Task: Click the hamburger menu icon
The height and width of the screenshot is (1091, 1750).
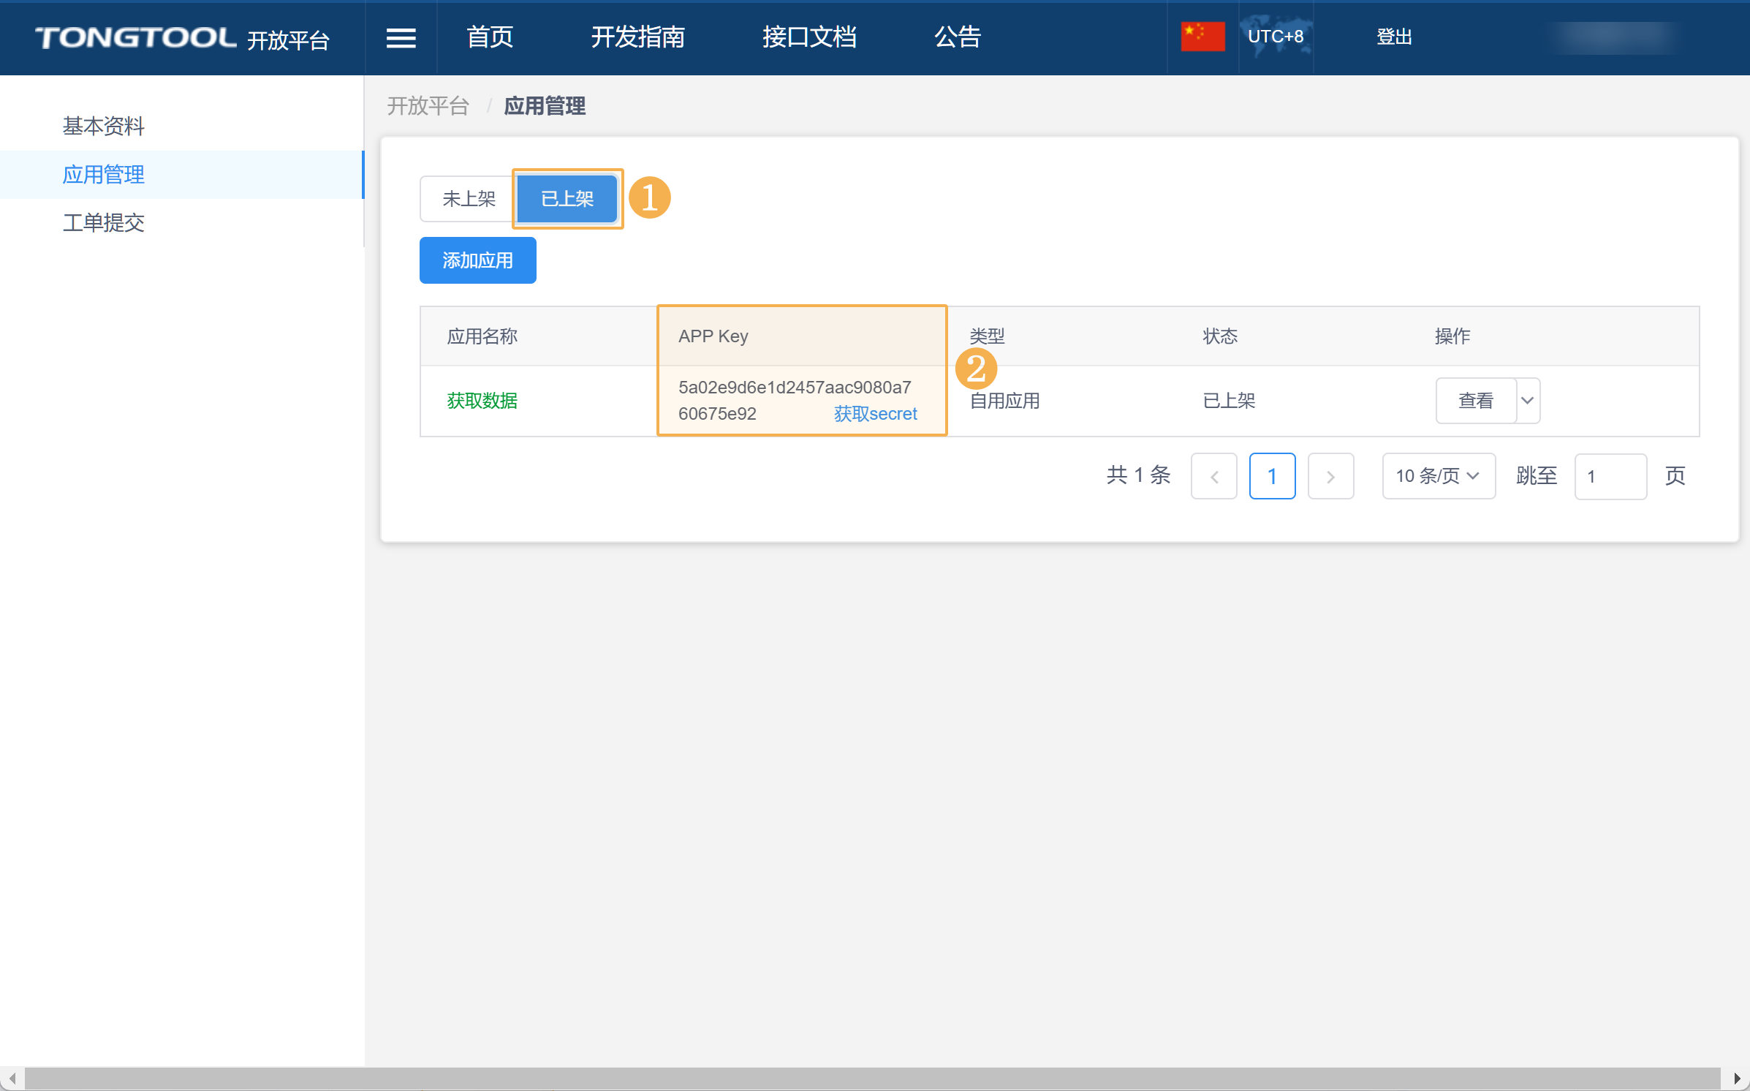Action: pos(401,37)
